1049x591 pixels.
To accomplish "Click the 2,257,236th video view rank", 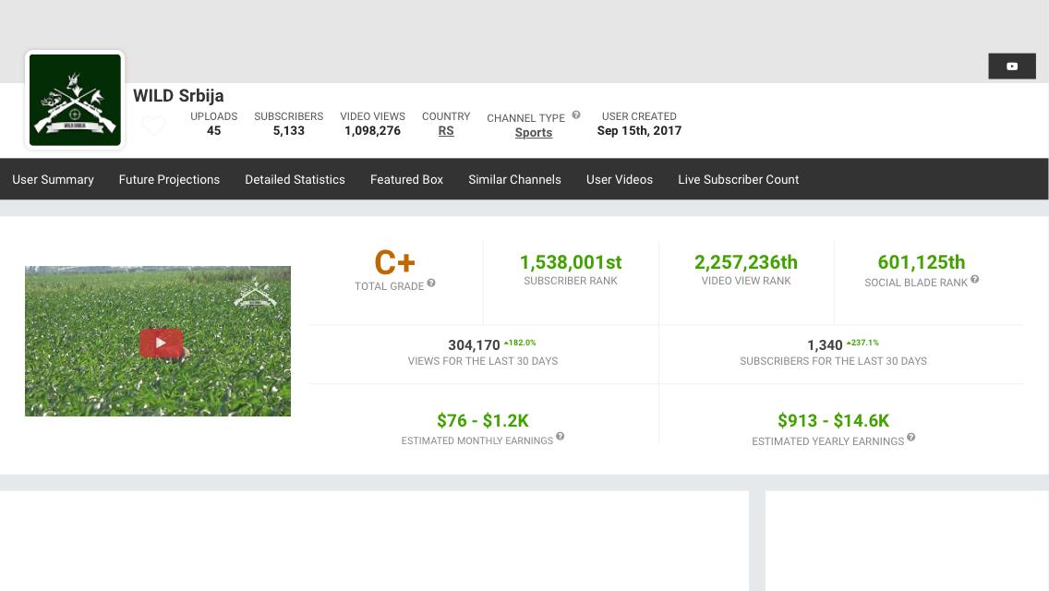I will 746,262.
